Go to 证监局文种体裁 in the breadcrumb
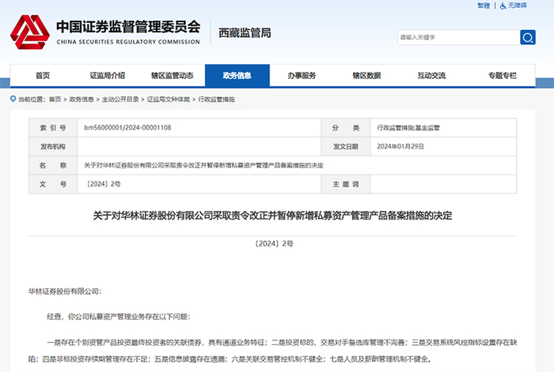Screen dimensions: 554x372 (169, 100)
